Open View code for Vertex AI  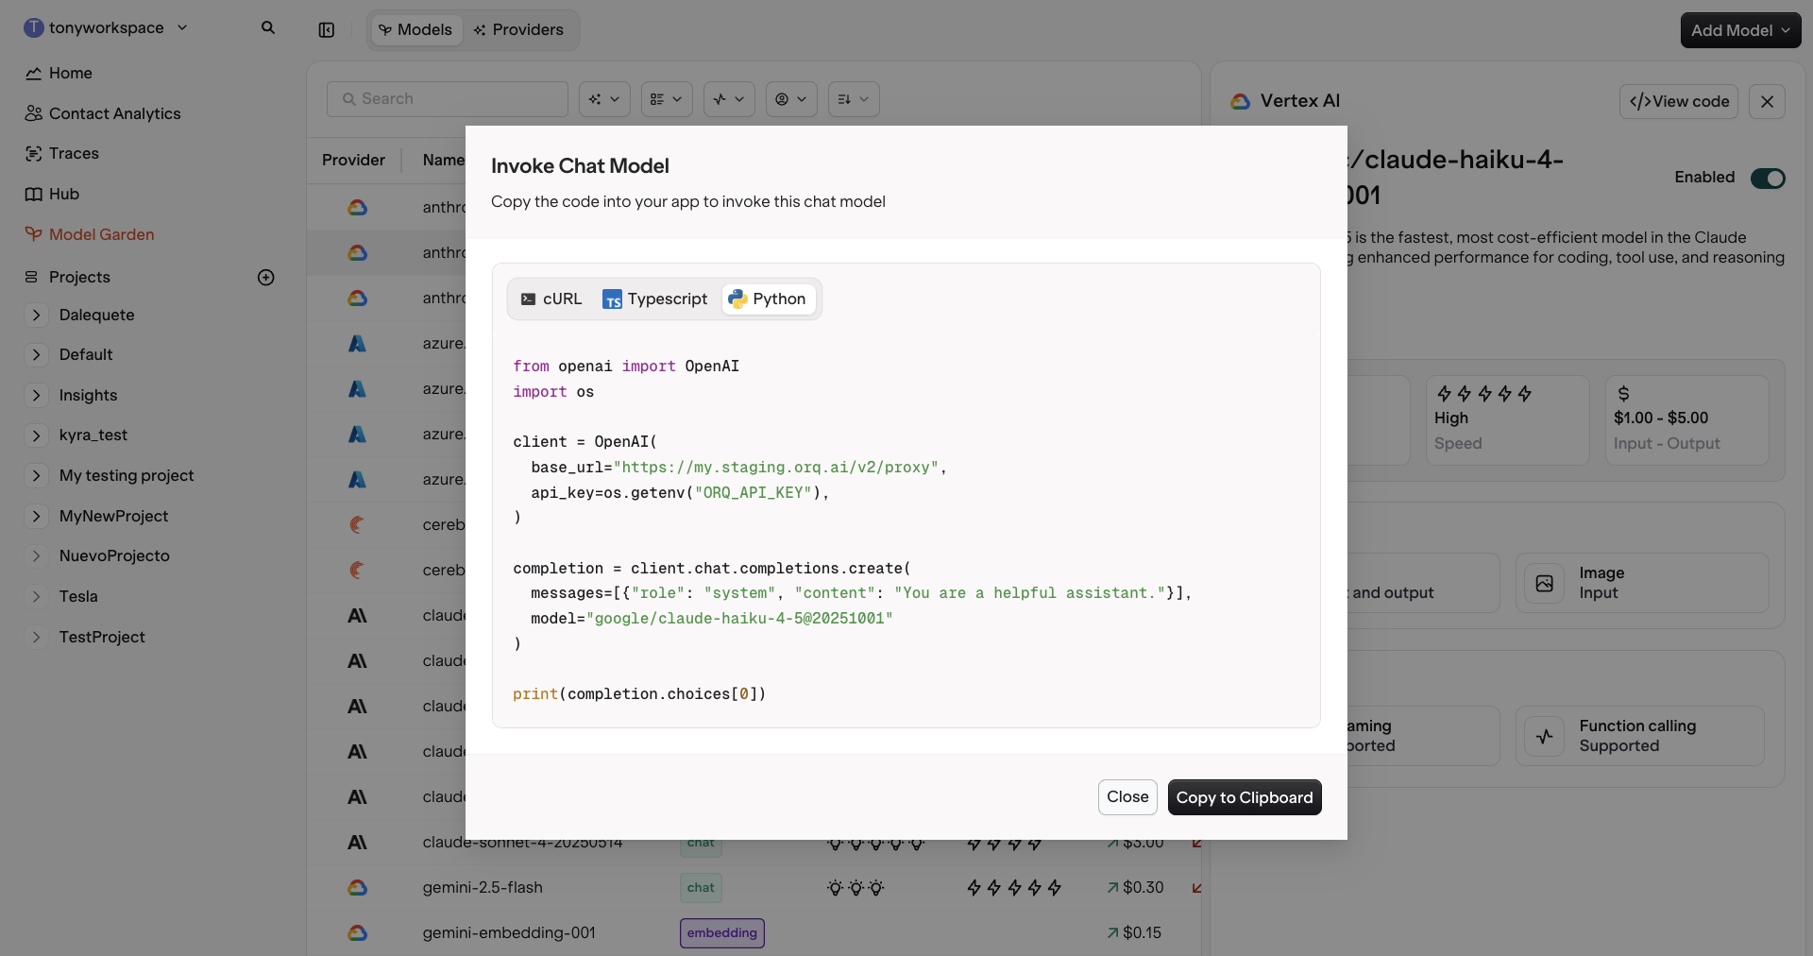1678,101
